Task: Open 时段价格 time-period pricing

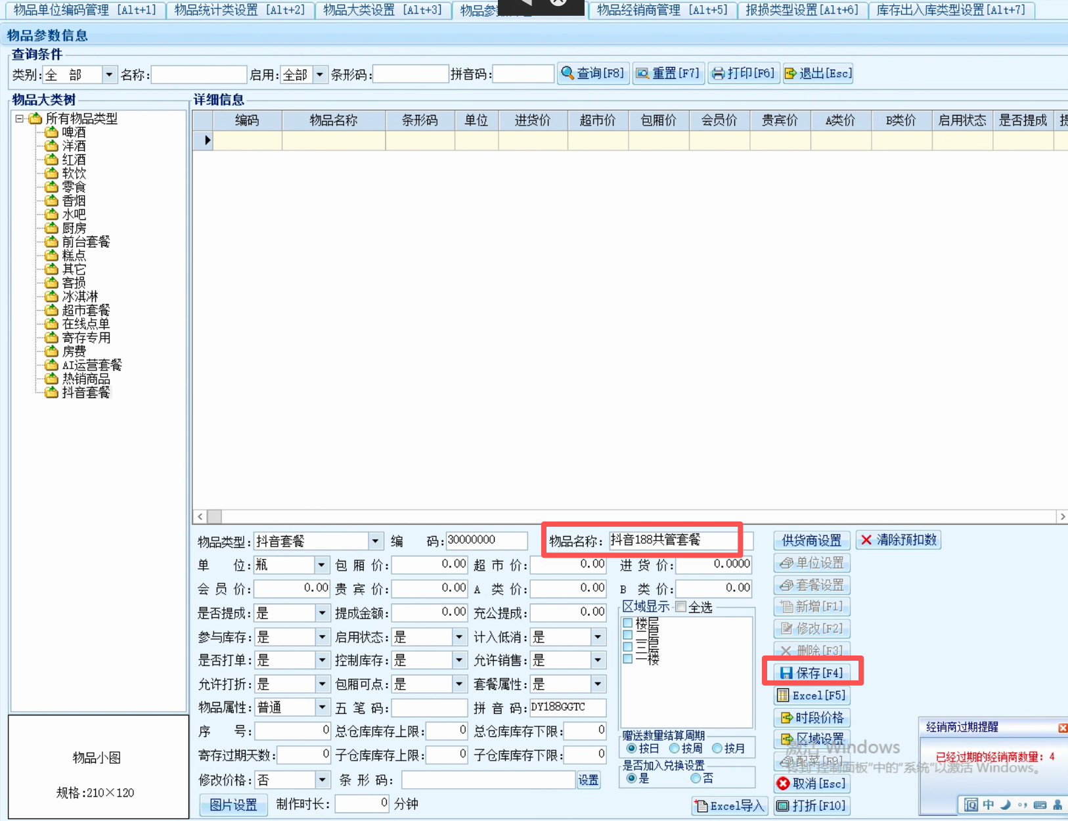Action: tap(812, 718)
